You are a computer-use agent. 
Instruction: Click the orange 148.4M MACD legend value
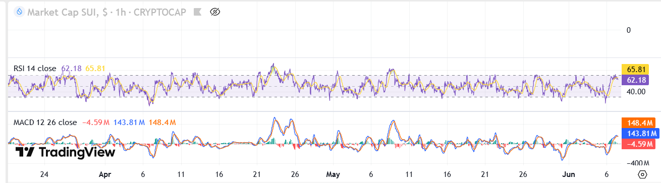pos(162,122)
